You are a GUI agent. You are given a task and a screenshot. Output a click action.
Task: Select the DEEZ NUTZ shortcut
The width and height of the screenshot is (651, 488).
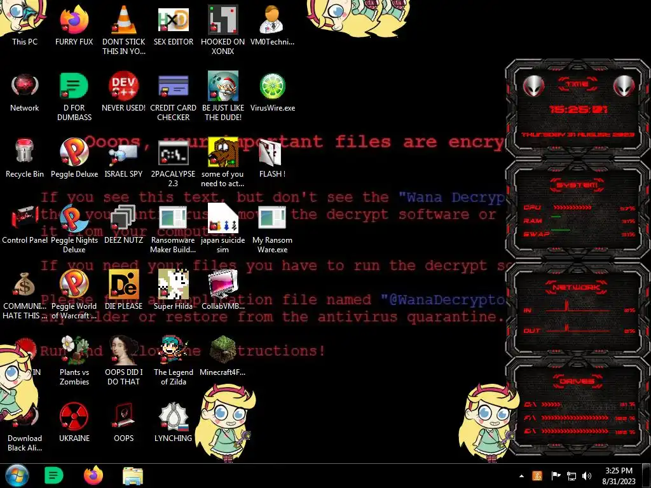point(124,224)
